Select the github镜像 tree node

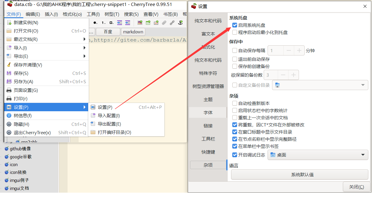point(20,149)
